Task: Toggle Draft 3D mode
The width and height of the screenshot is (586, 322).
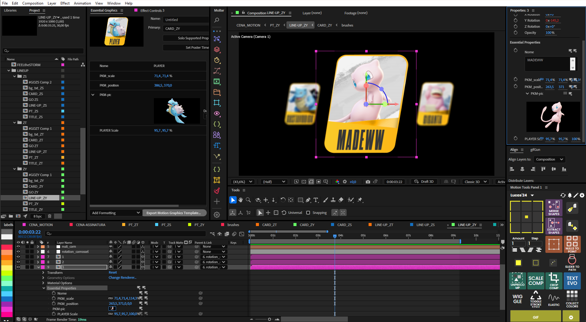Action: pos(424,182)
